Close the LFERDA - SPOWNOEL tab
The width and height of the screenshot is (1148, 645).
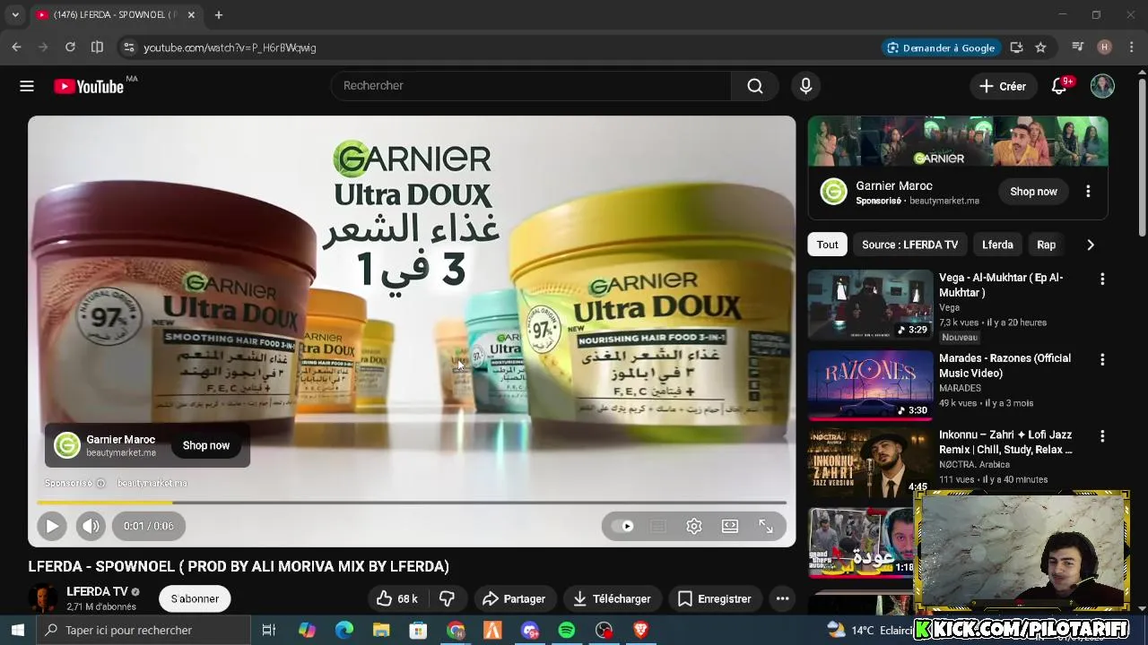191,15
